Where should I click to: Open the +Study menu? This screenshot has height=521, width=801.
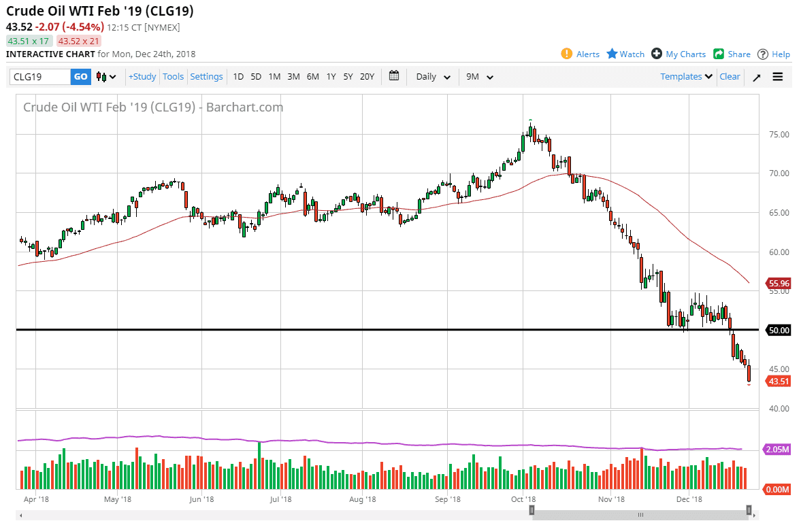pyautogui.click(x=142, y=76)
